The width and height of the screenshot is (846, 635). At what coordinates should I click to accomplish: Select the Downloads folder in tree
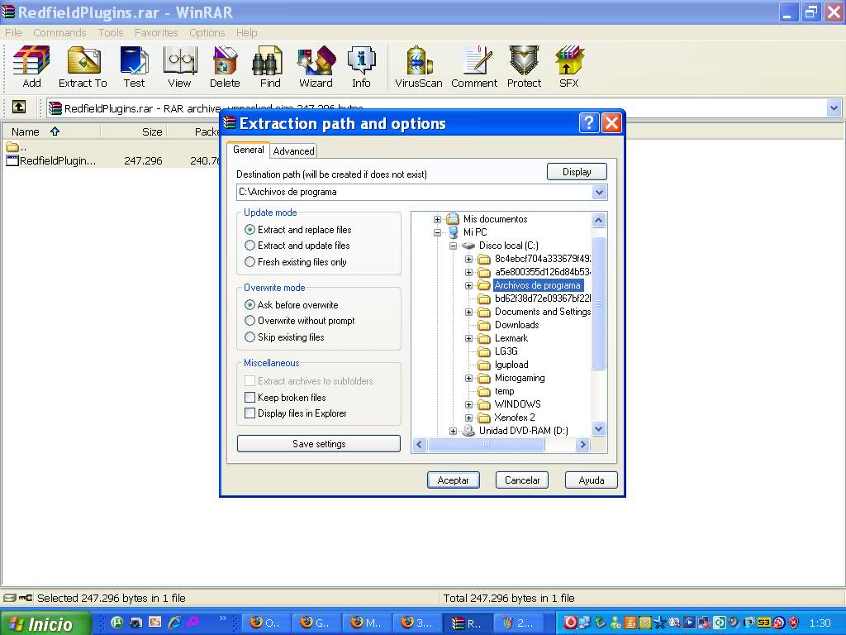516,325
